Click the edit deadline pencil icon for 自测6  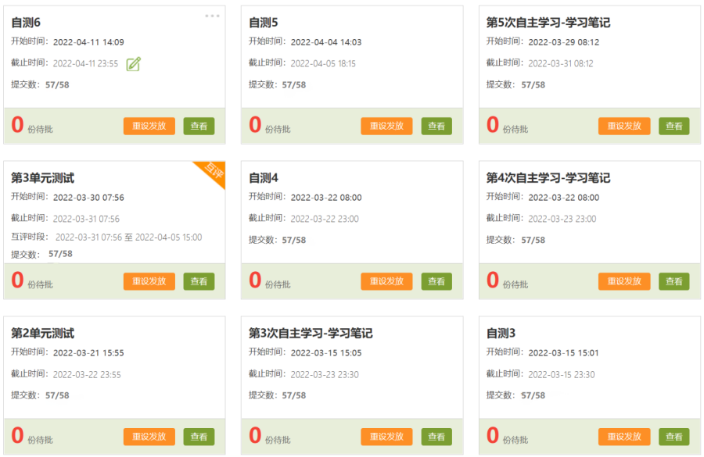[134, 64]
